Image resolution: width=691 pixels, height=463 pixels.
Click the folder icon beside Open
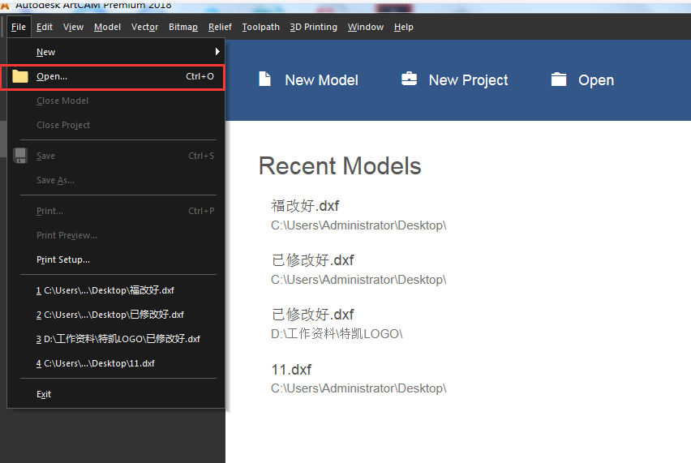pyautogui.click(x=20, y=76)
